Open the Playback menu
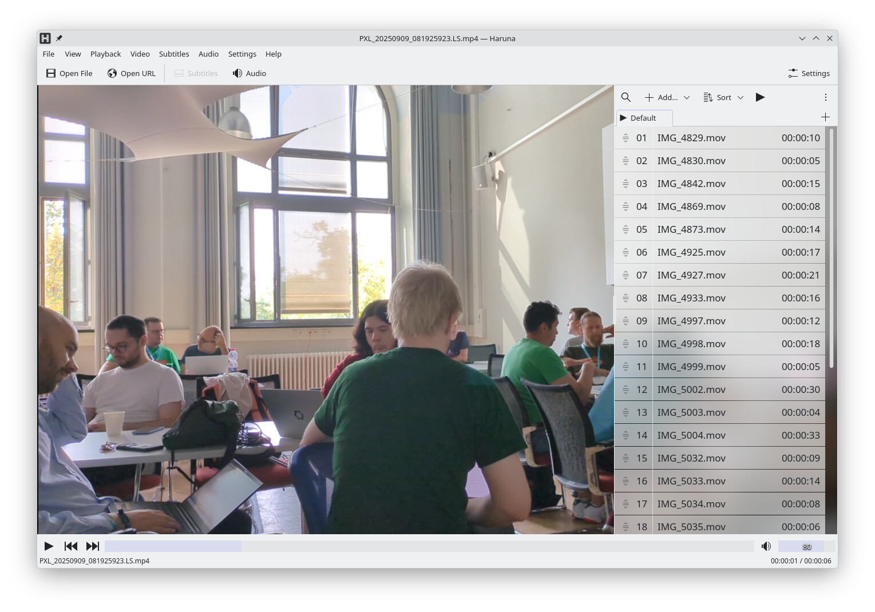The width and height of the screenshot is (875, 612). click(105, 54)
